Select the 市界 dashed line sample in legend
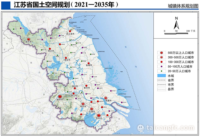200x137 pixels. (162, 85)
